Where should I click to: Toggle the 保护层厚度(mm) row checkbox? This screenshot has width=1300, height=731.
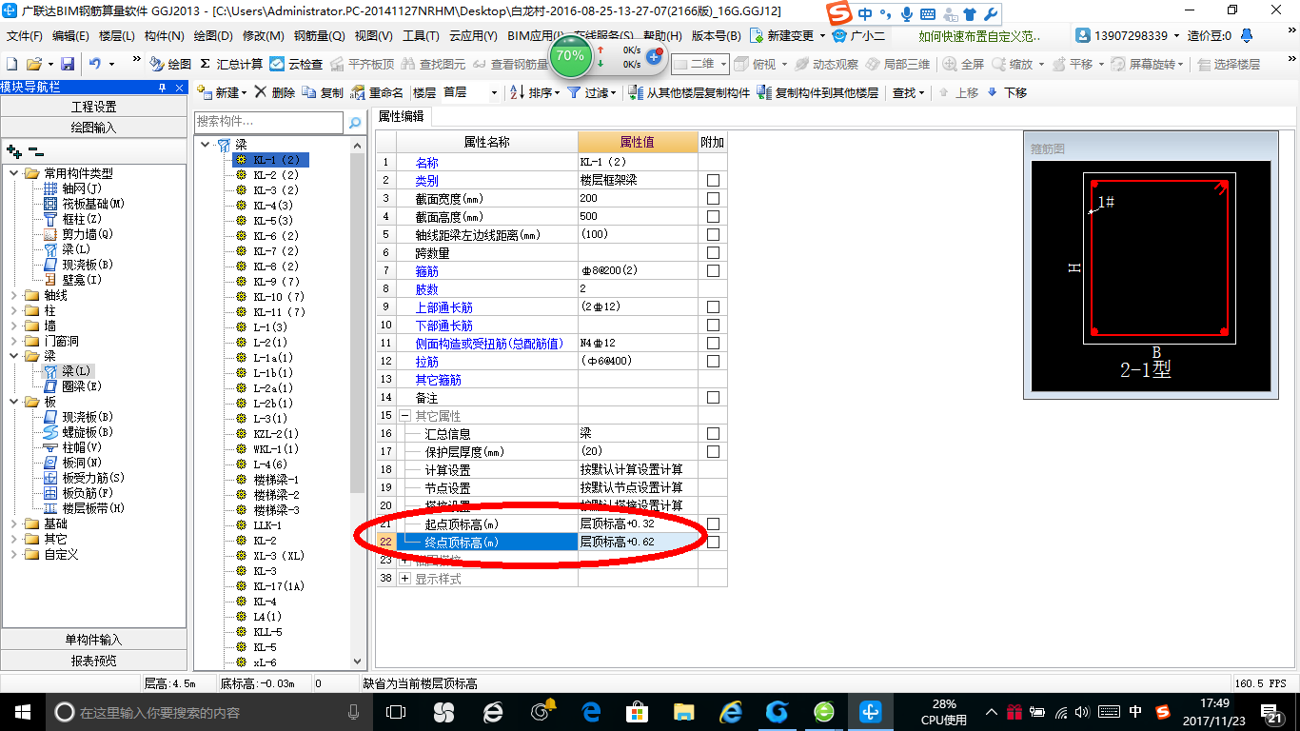pyautogui.click(x=713, y=452)
